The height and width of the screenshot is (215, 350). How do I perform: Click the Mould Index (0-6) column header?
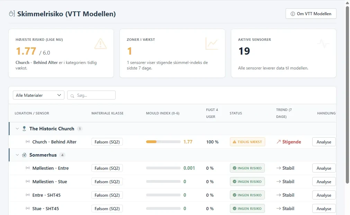point(163,113)
